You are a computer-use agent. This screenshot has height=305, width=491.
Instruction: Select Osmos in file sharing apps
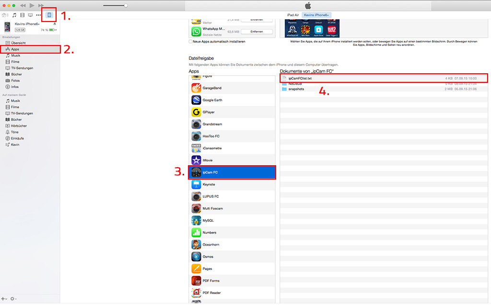[x=232, y=257]
